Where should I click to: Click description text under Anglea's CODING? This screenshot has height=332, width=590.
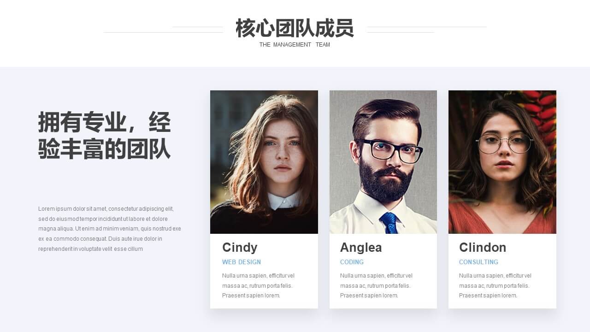pyautogui.click(x=376, y=285)
